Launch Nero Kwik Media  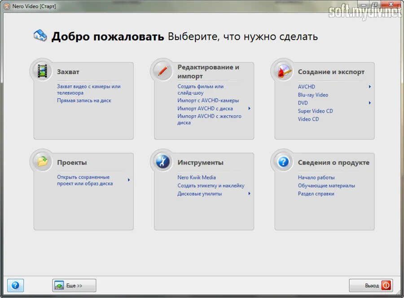pyautogui.click(x=197, y=177)
